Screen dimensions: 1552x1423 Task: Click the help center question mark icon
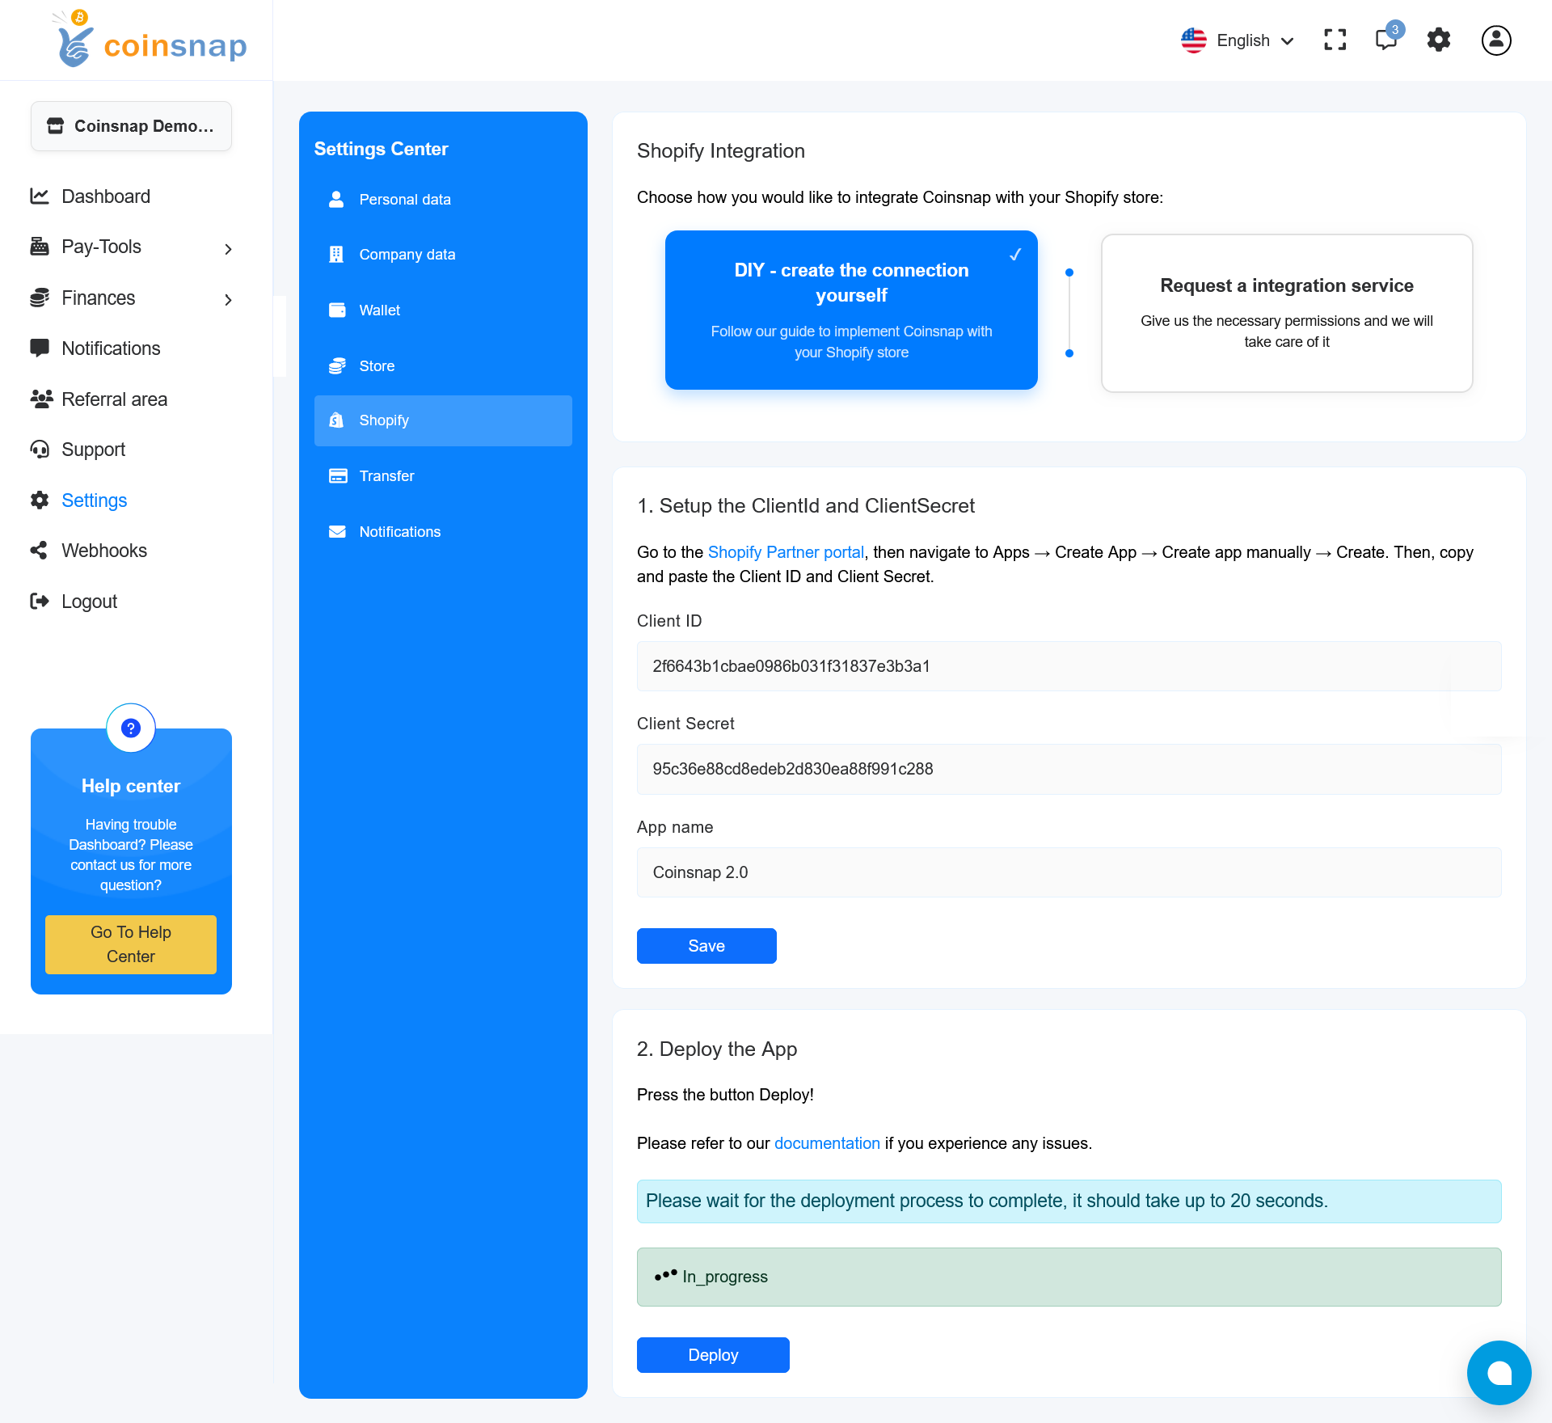pos(131,728)
